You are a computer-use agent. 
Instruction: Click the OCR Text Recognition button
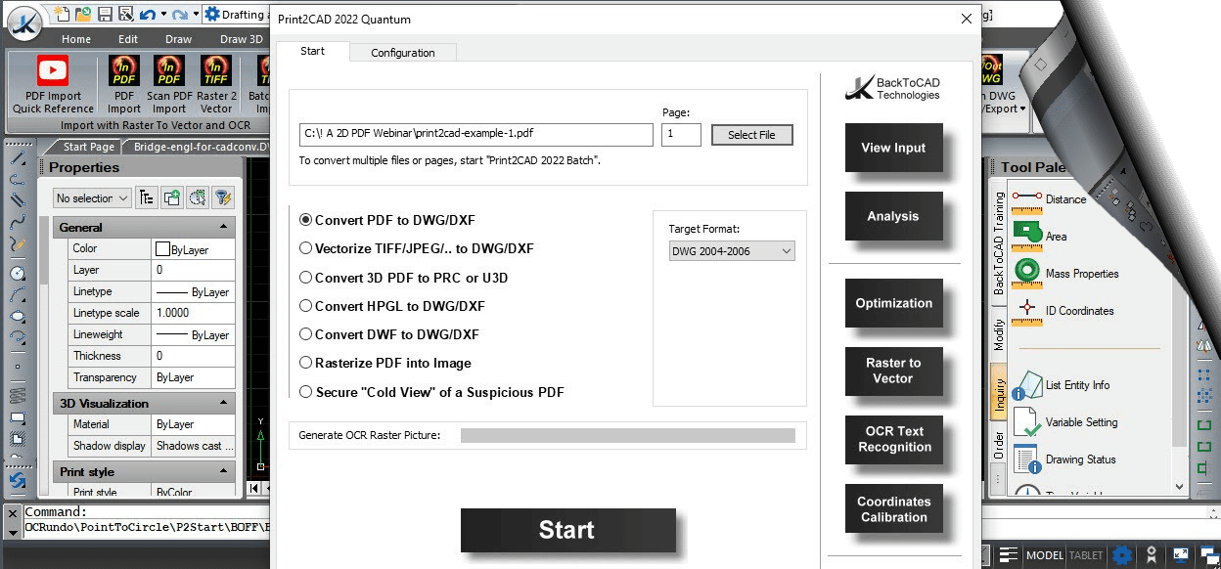tap(893, 439)
